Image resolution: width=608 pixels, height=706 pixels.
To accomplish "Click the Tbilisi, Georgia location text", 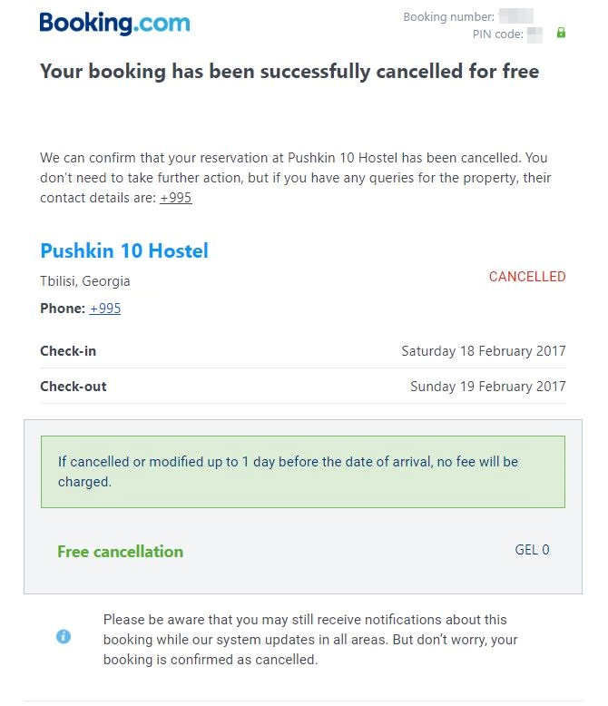I will [x=85, y=280].
